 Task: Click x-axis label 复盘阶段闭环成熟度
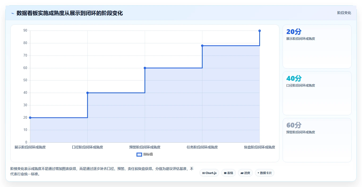pyautogui.click(x=259, y=147)
